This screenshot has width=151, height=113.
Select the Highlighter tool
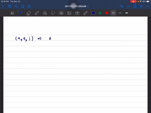pyautogui.click(x=37, y=13)
